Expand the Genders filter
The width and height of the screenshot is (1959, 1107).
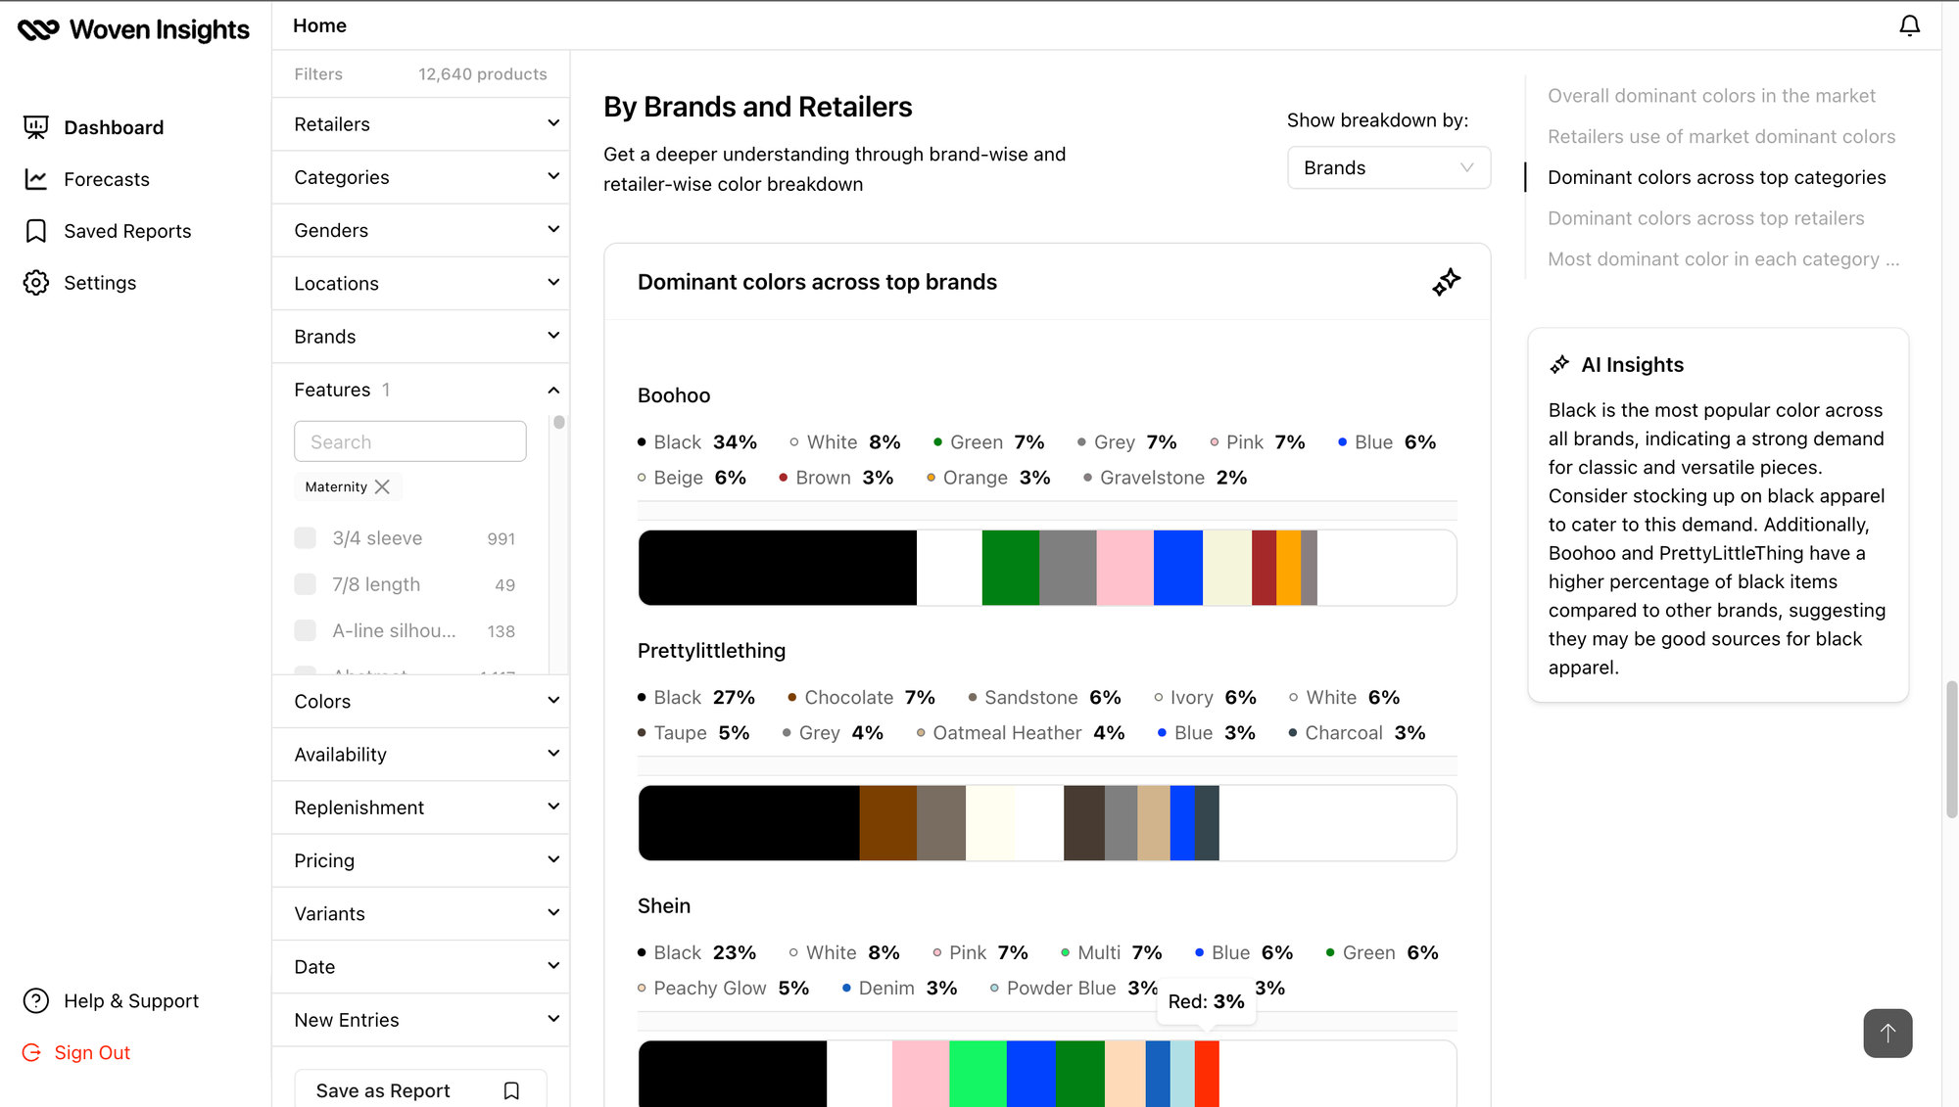click(x=421, y=230)
